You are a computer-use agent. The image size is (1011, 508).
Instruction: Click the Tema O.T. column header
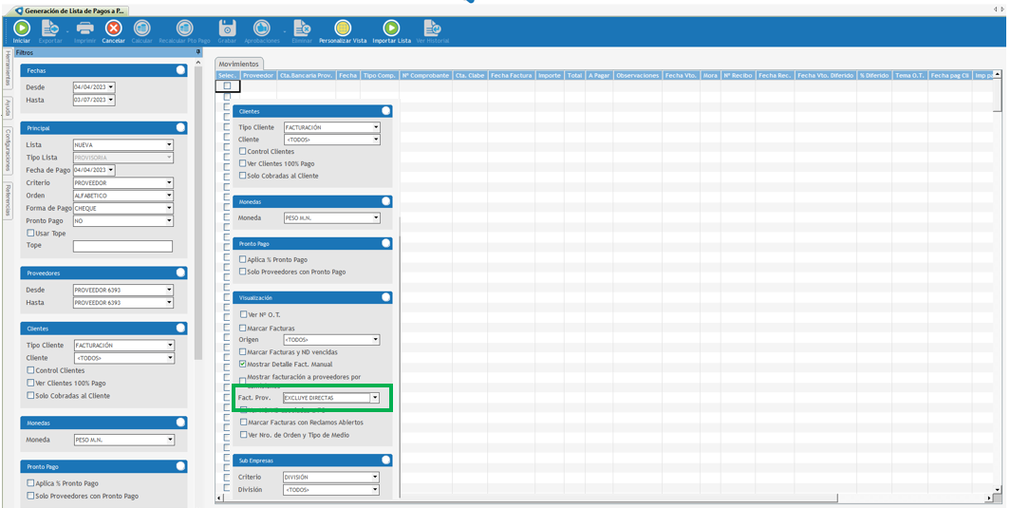click(x=909, y=75)
